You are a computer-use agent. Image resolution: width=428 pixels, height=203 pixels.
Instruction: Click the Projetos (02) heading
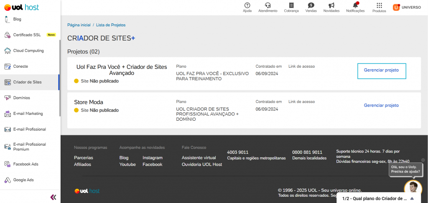(x=84, y=51)
